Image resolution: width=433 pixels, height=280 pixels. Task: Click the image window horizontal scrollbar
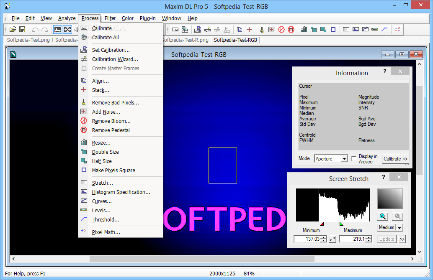pyautogui.click(x=213, y=259)
